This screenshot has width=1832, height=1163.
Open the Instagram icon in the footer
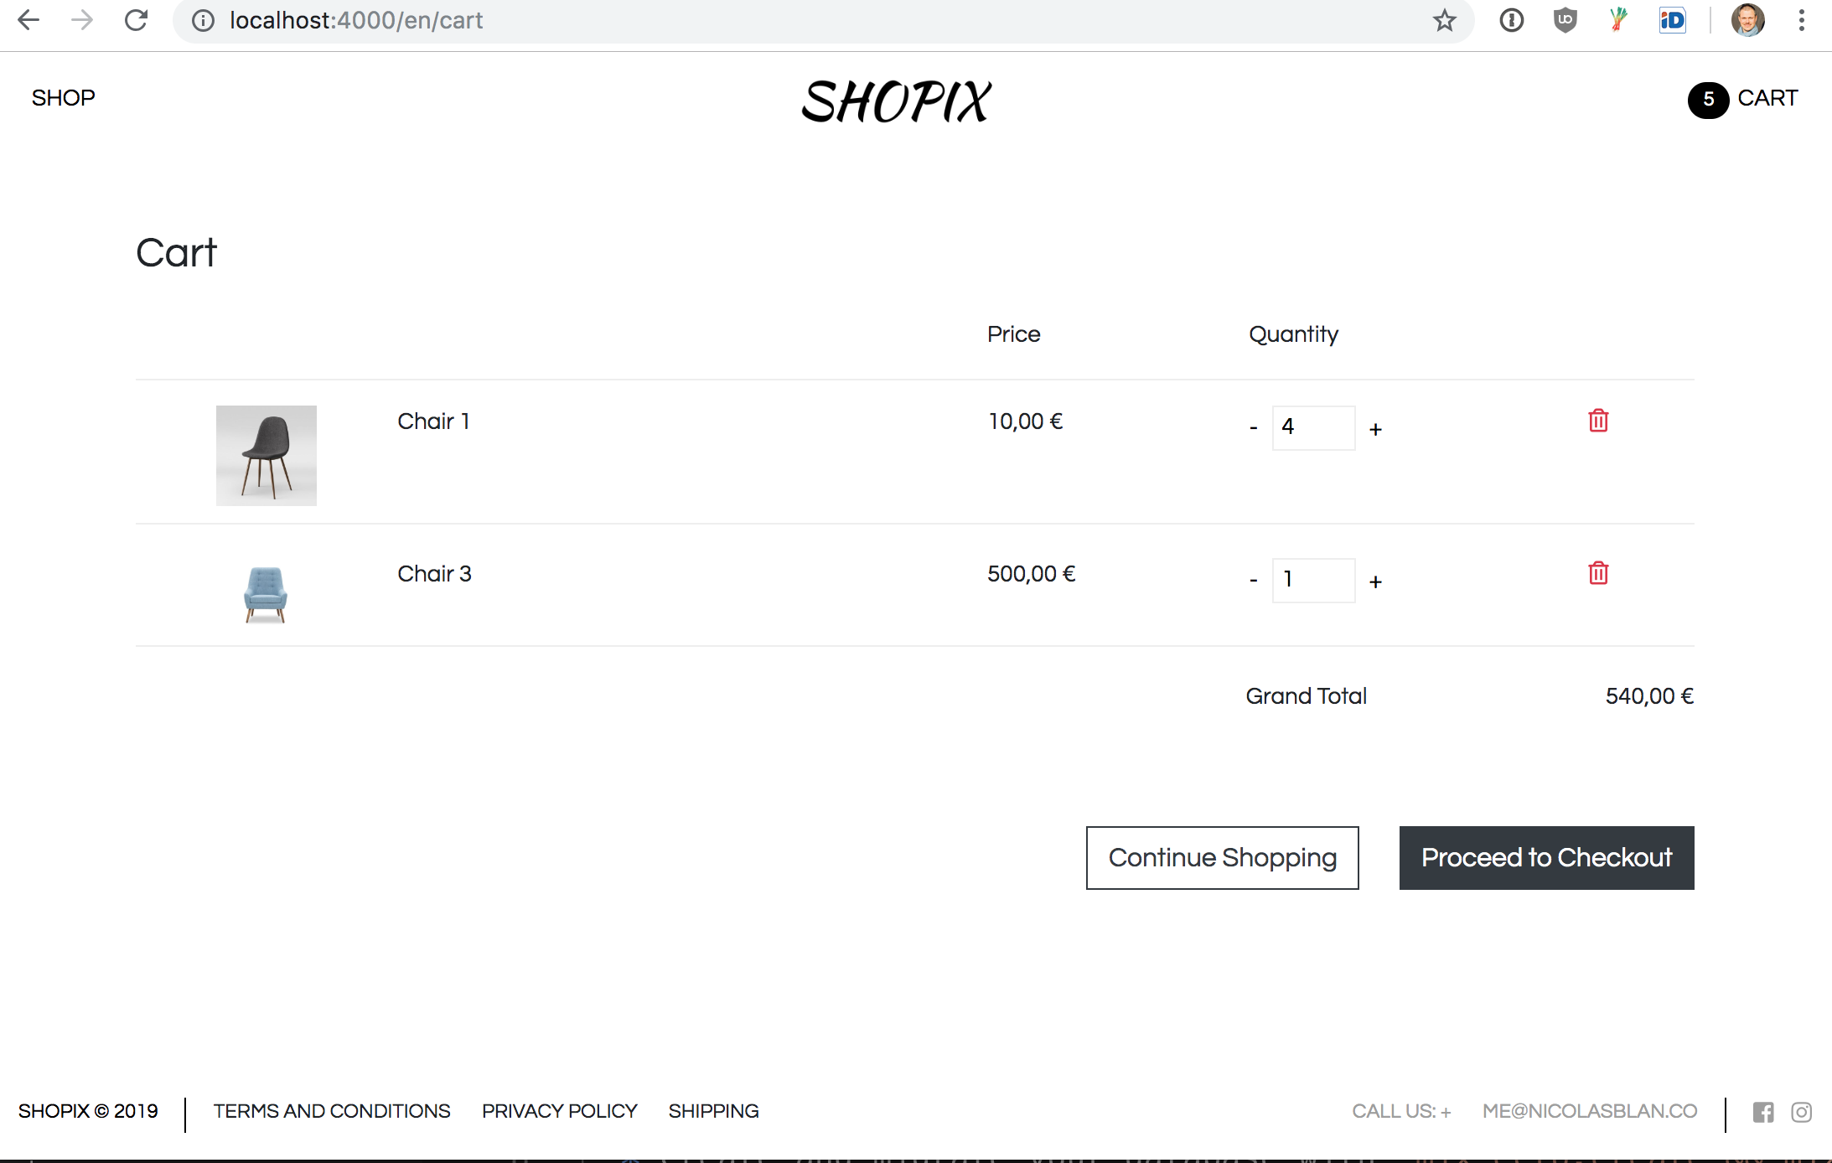coord(1801,1112)
